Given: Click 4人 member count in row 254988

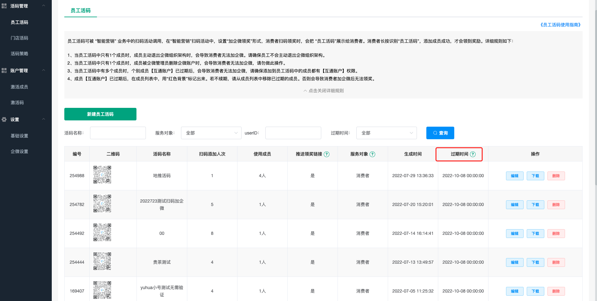Looking at the screenshot, I should pos(262,176).
